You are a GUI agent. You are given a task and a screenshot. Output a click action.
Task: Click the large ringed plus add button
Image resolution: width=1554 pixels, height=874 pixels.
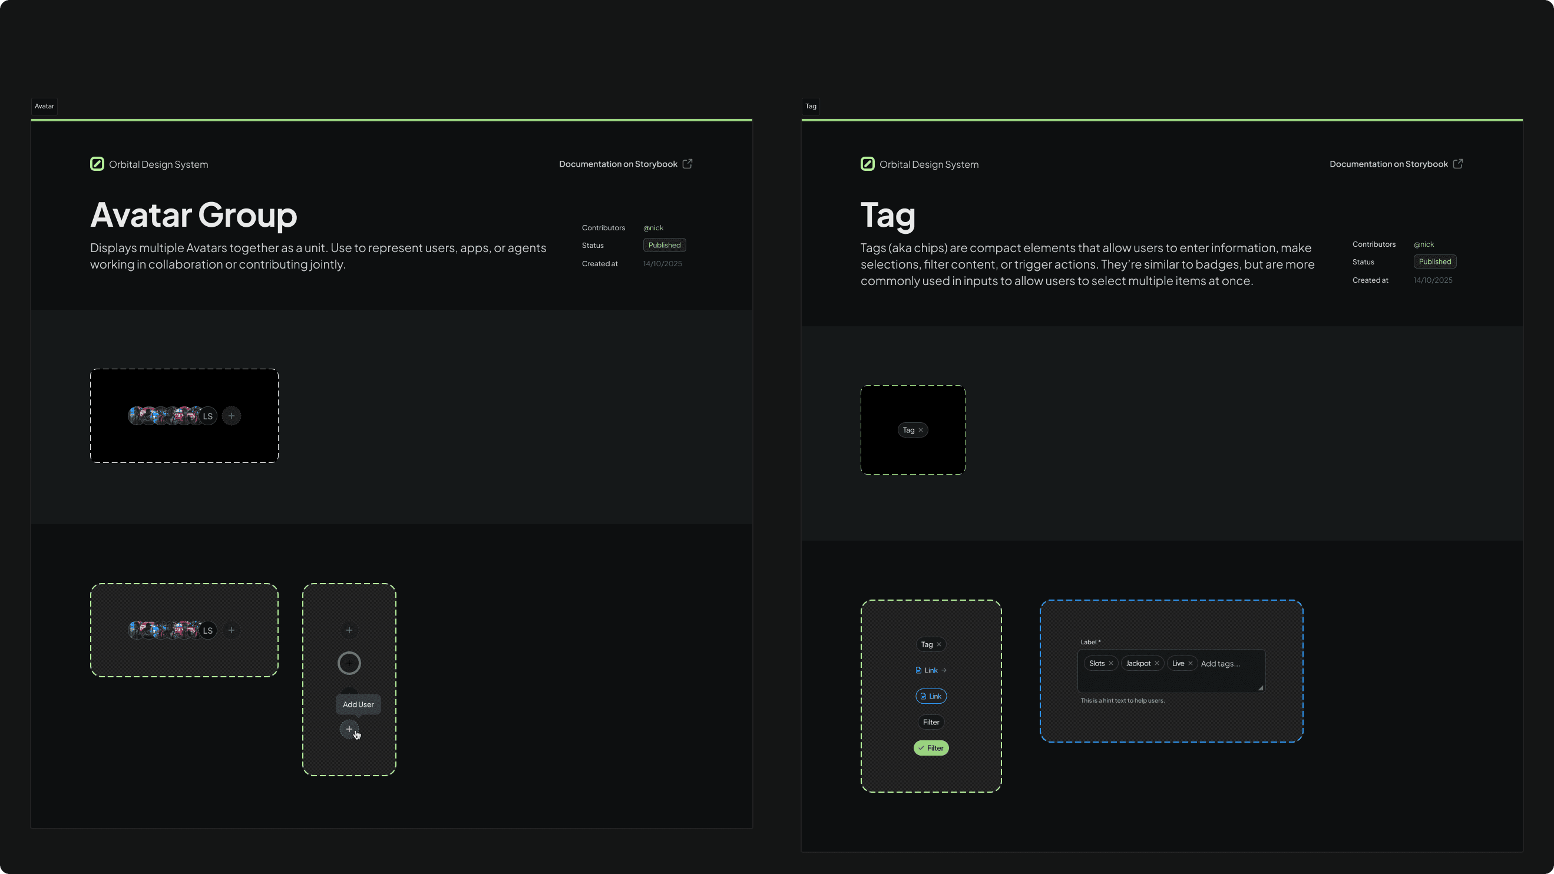click(x=349, y=663)
